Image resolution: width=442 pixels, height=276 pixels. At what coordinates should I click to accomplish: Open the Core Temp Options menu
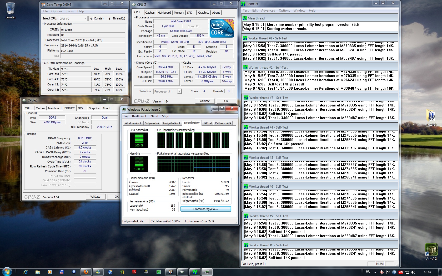tap(57, 11)
